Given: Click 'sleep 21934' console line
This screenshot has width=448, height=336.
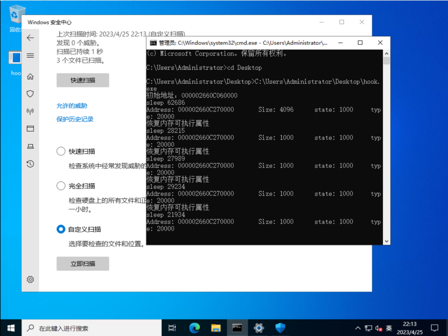Looking at the screenshot, I should click(x=166, y=214).
